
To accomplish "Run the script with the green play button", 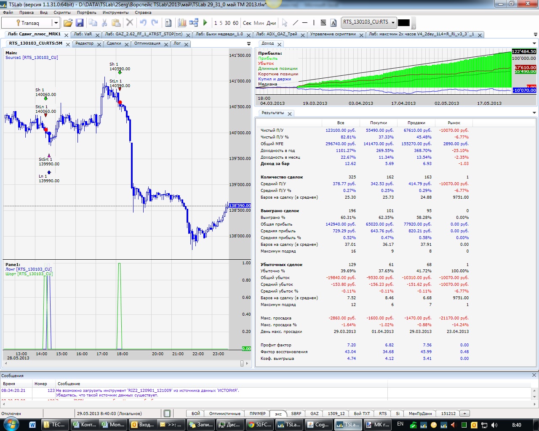I will click(205, 23).
